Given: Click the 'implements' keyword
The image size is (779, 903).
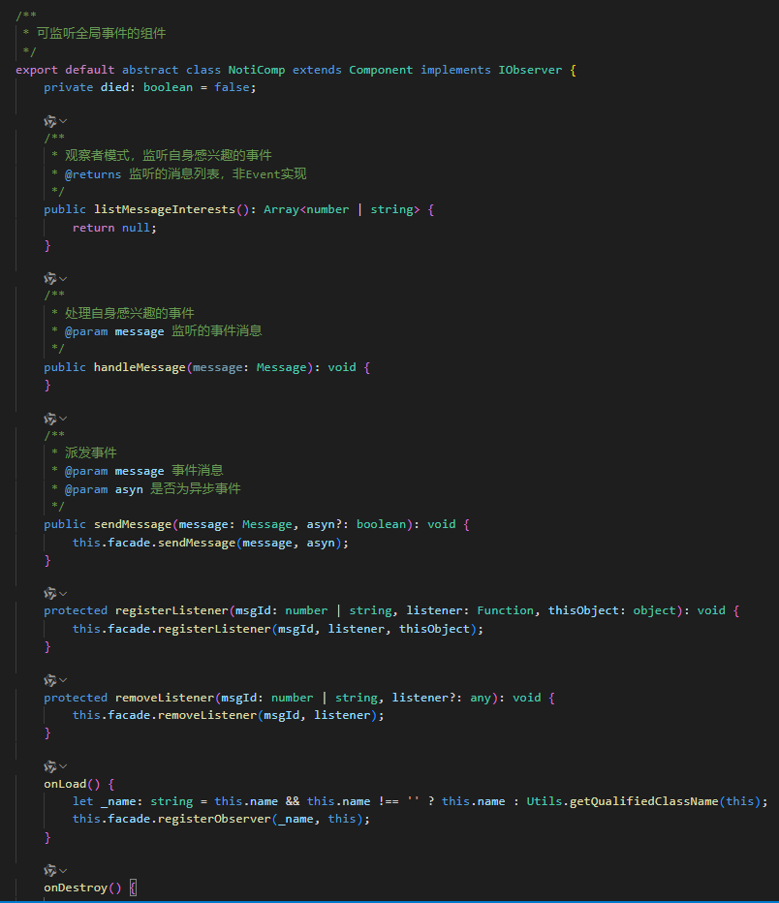Looking at the screenshot, I should 455,70.
